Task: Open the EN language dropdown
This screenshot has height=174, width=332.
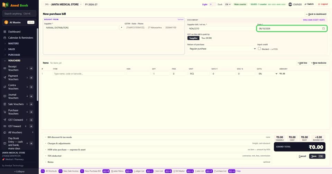Action: click(228, 4)
